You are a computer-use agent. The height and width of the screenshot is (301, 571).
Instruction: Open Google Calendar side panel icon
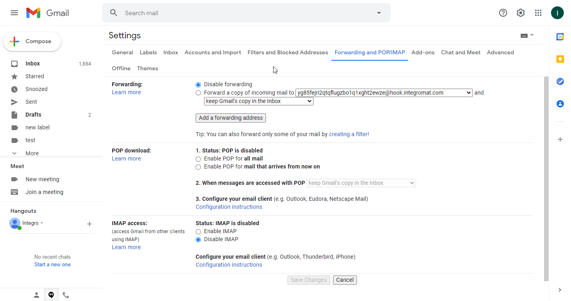(560, 37)
